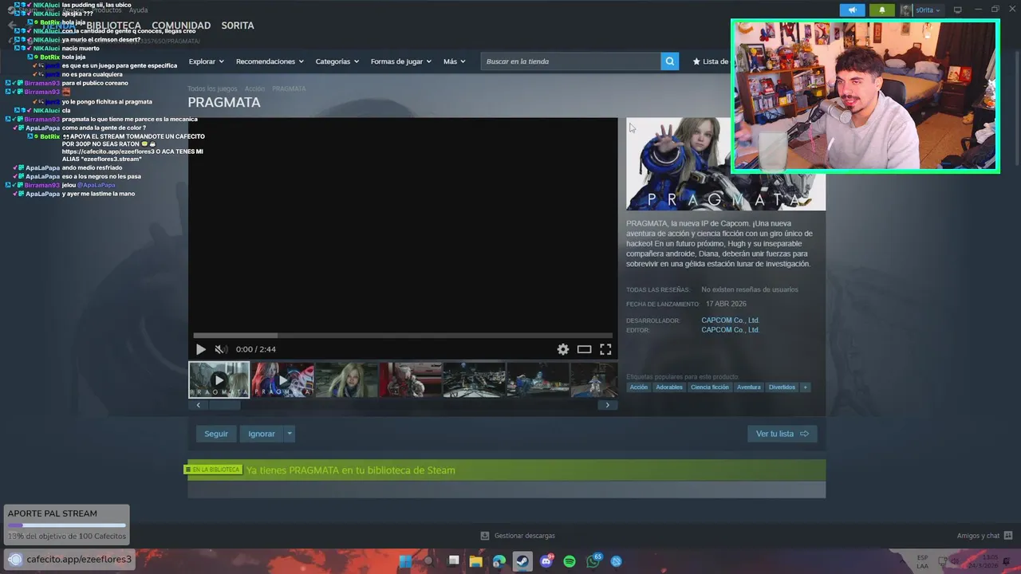1021x574 pixels.
Task: Click 'Todos los juegos' breadcrumb
Action: 212,88
